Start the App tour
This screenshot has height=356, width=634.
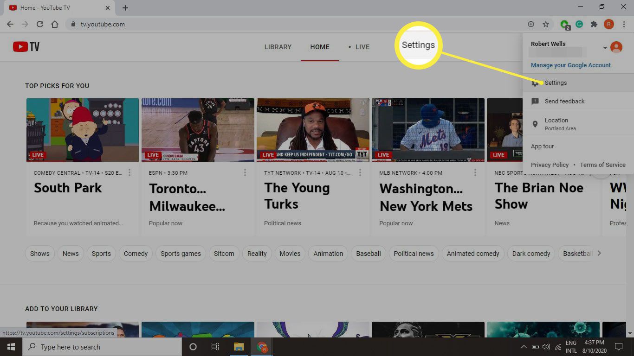click(x=543, y=146)
